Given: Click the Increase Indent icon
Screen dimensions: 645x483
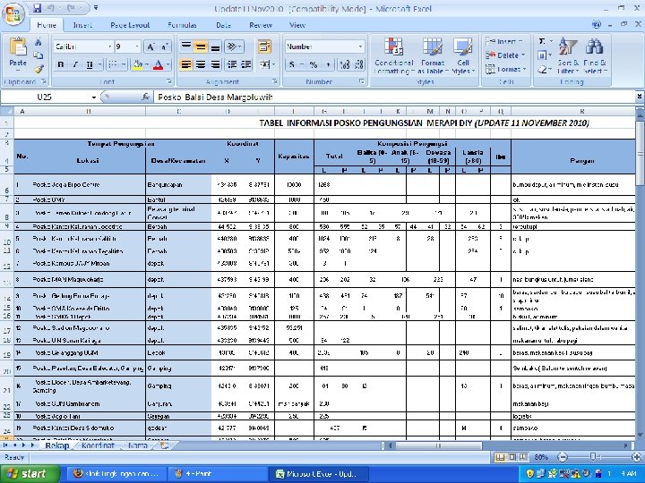Looking at the screenshot, I should point(246,64).
